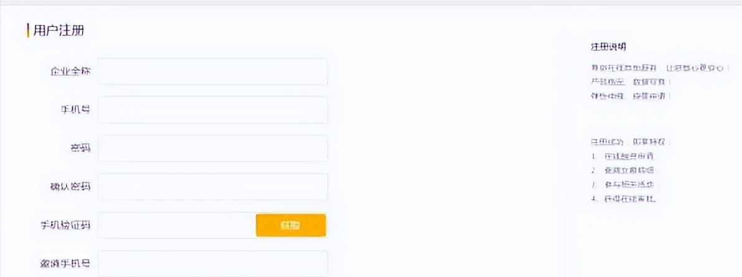Click the yellow get-verification-code button
Screen dimensions: 742x277
[291, 225]
